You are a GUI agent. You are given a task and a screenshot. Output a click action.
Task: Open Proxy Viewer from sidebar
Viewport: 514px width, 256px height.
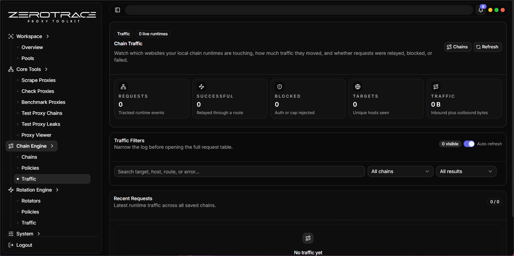[x=36, y=135]
